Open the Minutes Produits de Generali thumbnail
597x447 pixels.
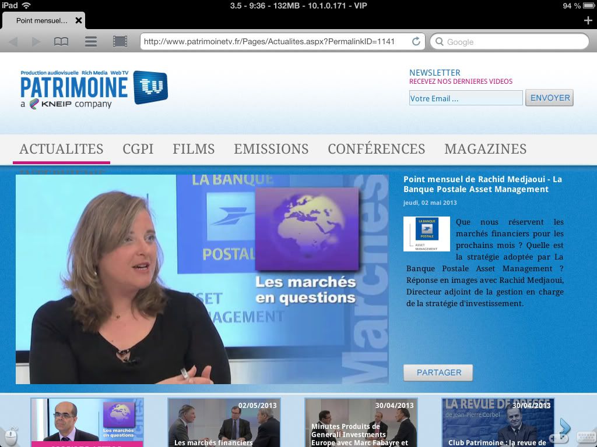pyautogui.click(x=361, y=423)
